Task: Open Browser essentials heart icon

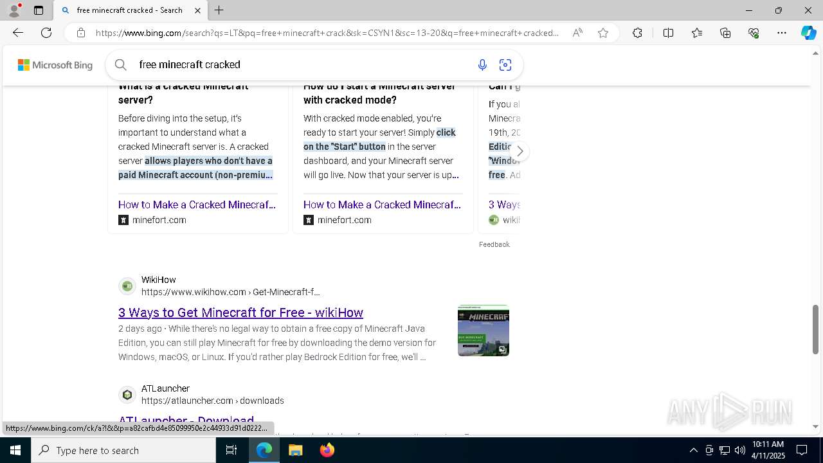Action: pyautogui.click(x=754, y=33)
